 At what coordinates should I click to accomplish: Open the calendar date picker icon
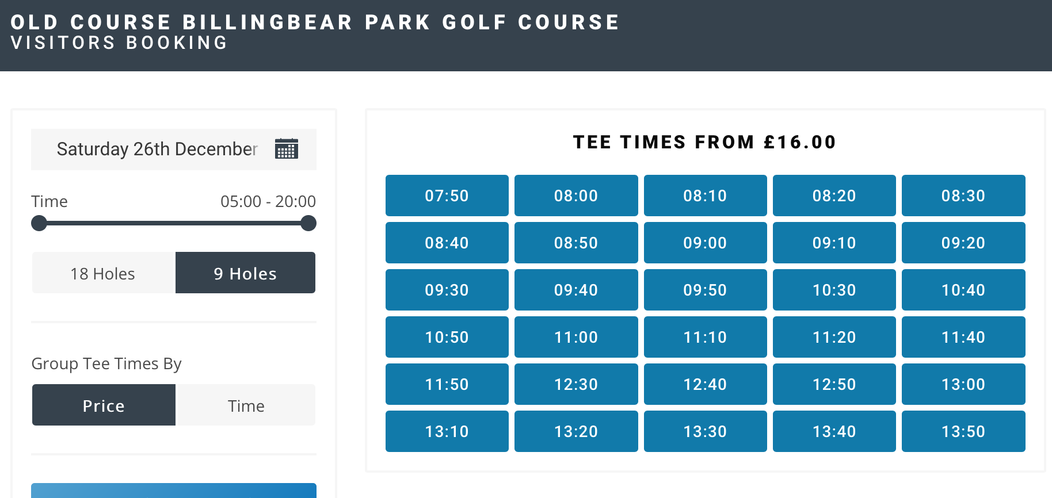pyautogui.click(x=286, y=149)
